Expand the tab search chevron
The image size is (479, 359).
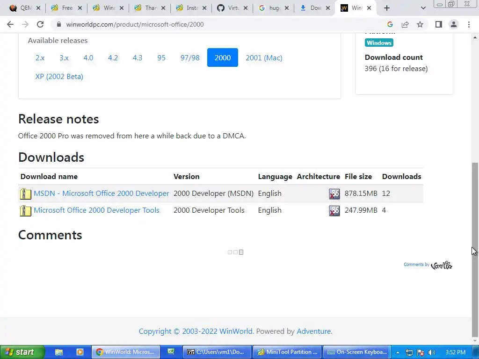point(423,8)
